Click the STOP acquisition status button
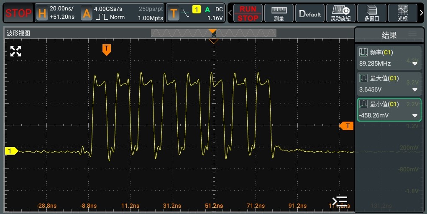This screenshot has width=427, height=214. coord(18,13)
